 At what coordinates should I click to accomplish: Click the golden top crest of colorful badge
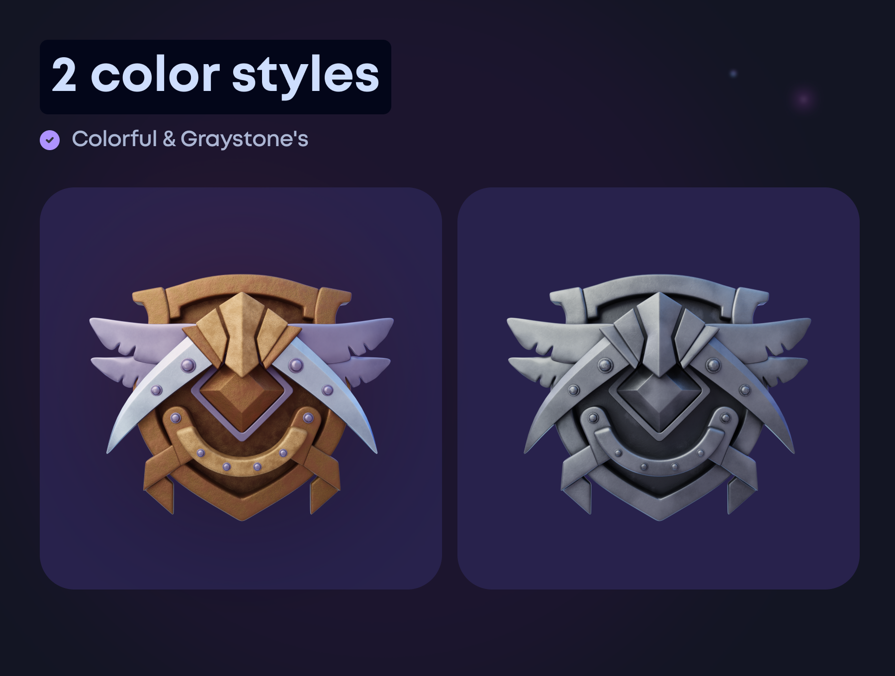(242, 334)
